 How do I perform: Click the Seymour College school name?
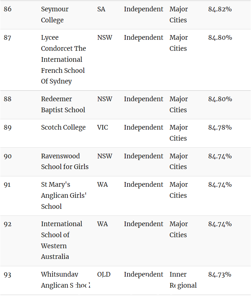55,15
